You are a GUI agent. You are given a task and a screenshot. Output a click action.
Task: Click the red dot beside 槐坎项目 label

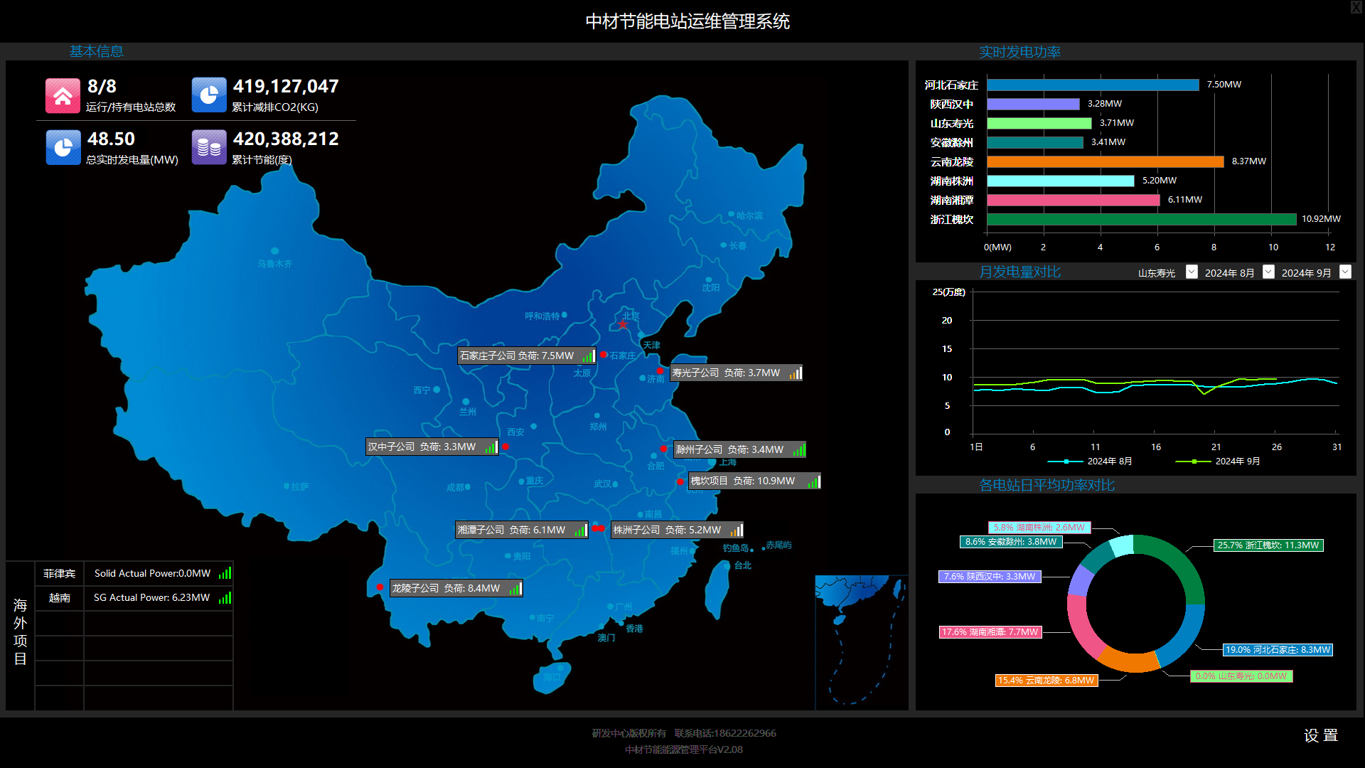pos(680,481)
